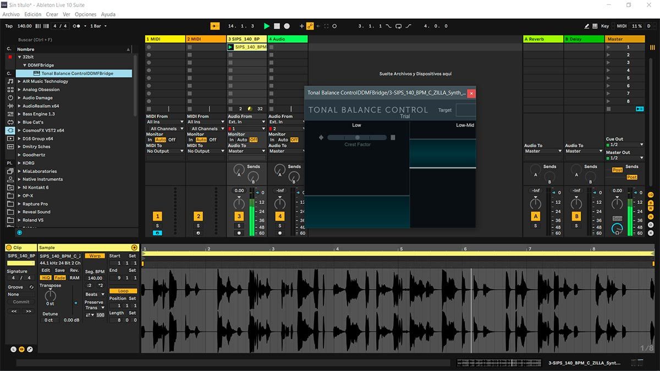Open MIDI From dropdown on track 1
Viewport: 660px width, 371px height.
[165, 122]
